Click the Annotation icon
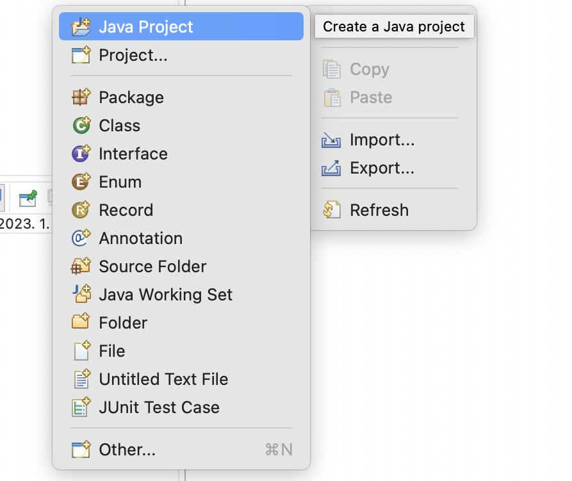The height and width of the screenshot is (481, 572). (81, 238)
